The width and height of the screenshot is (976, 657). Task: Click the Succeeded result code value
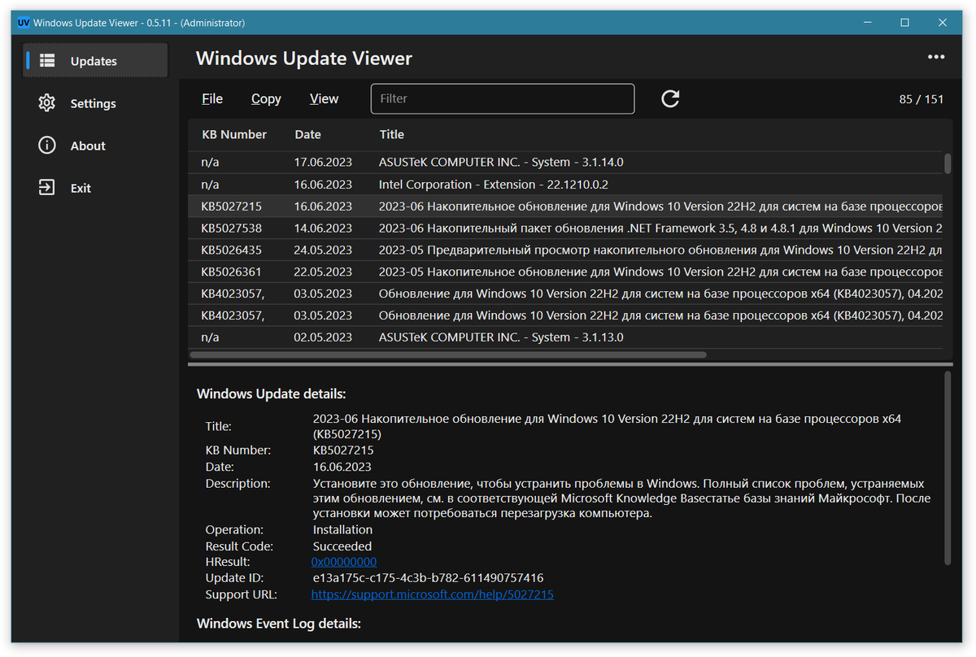pos(342,546)
